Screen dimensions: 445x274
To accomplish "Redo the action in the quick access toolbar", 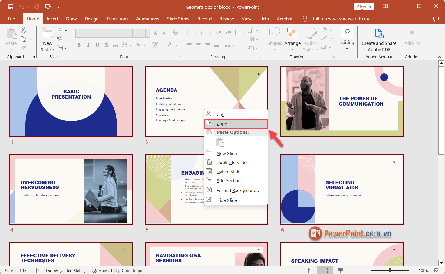I will point(37,7).
